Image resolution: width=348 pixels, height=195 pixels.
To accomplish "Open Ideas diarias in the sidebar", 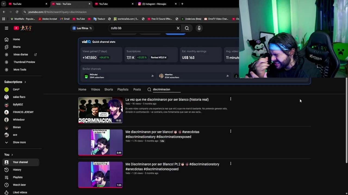I will tap(21, 54).
